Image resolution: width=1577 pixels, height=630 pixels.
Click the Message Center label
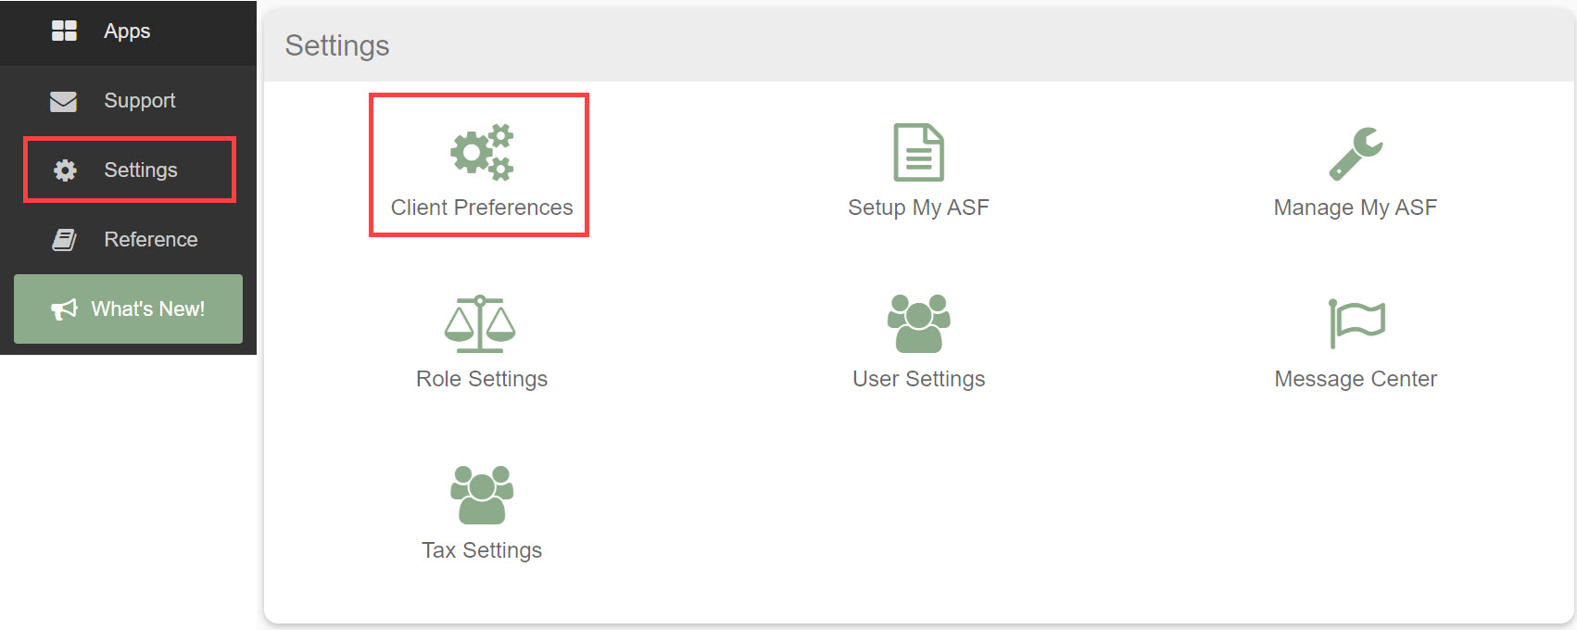click(x=1356, y=379)
